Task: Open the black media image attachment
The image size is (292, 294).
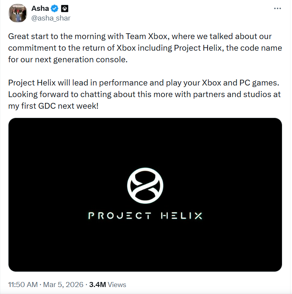Action: (x=145, y=248)
